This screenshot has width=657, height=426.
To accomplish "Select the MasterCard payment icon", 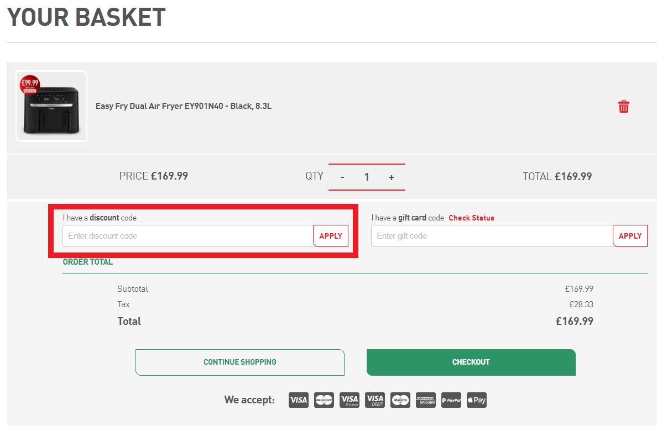I will click(324, 400).
